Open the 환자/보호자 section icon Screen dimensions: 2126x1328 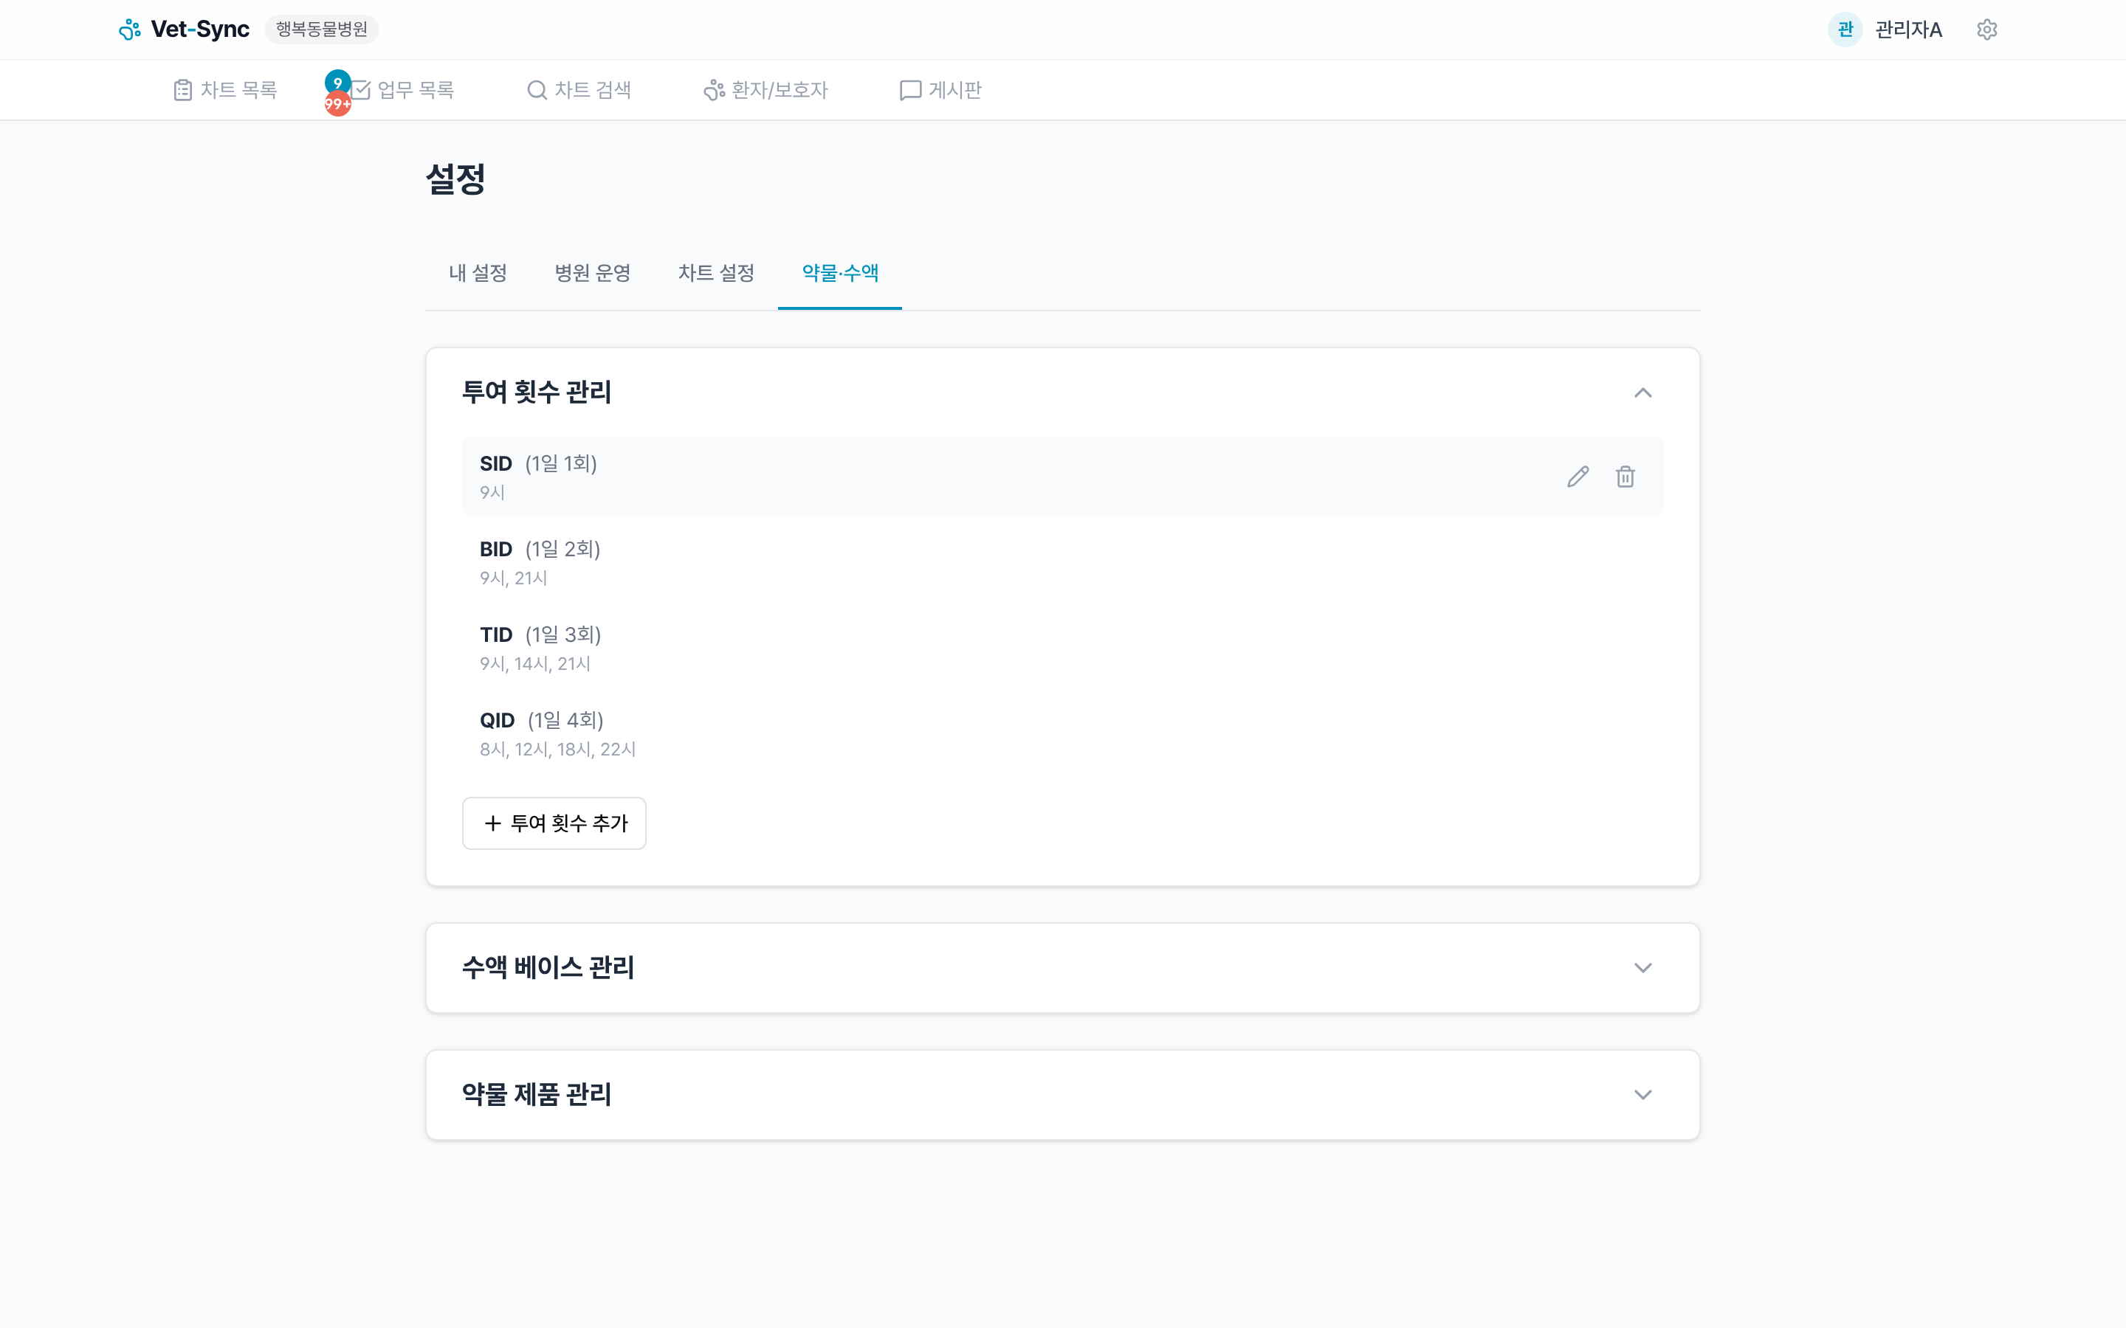(x=712, y=89)
